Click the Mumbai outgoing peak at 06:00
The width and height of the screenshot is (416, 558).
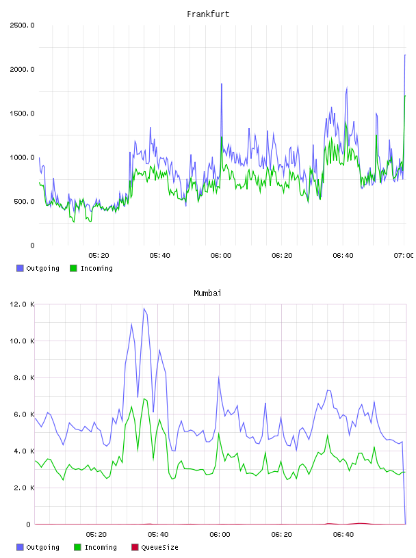tap(219, 377)
